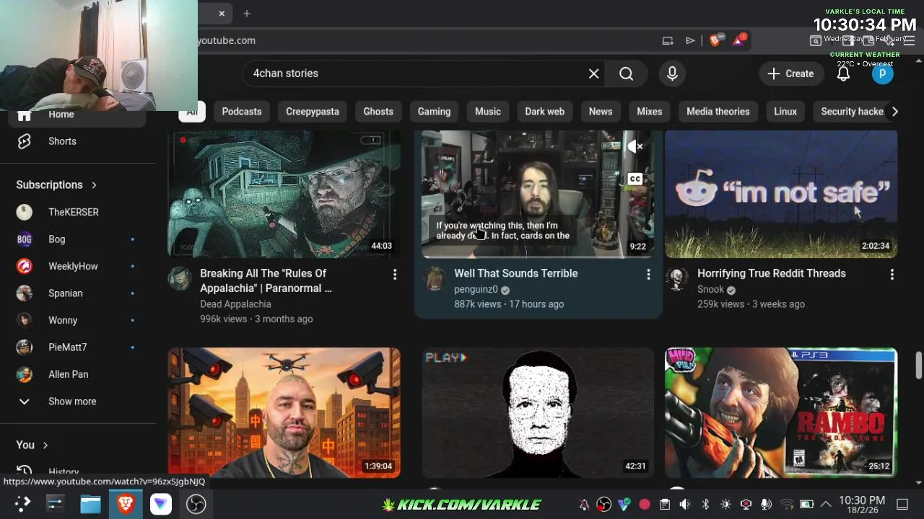Image resolution: width=924 pixels, height=519 pixels.
Task: Open the application launcher on taskbar
Action: (x=22, y=504)
